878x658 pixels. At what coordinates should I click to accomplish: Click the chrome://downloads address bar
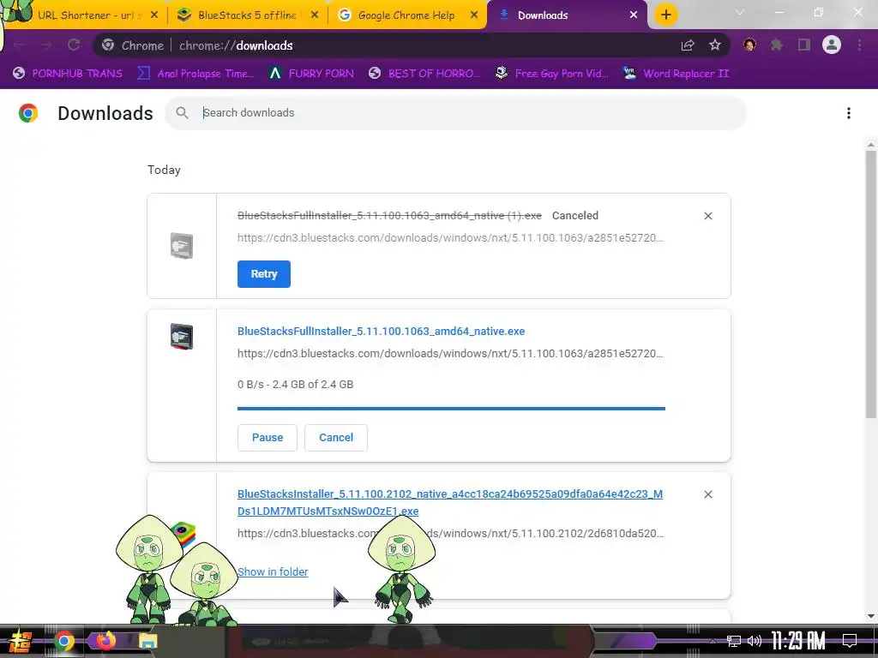click(x=412, y=45)
